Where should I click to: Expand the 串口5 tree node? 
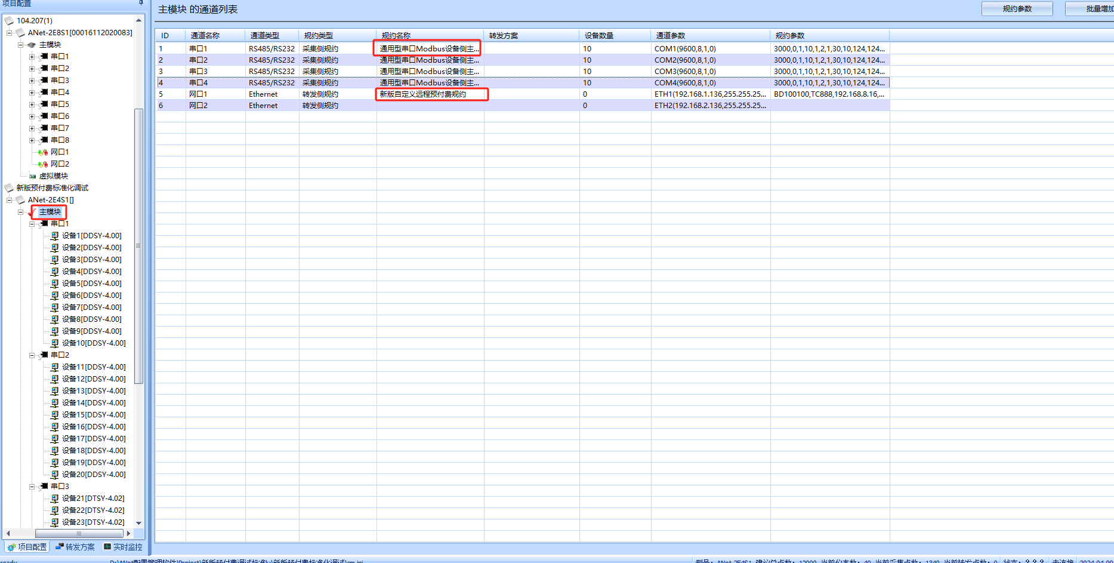click(32, 104)
